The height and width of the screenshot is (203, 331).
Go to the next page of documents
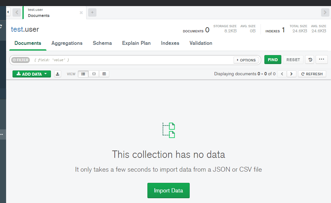click(x=292, y=74)
